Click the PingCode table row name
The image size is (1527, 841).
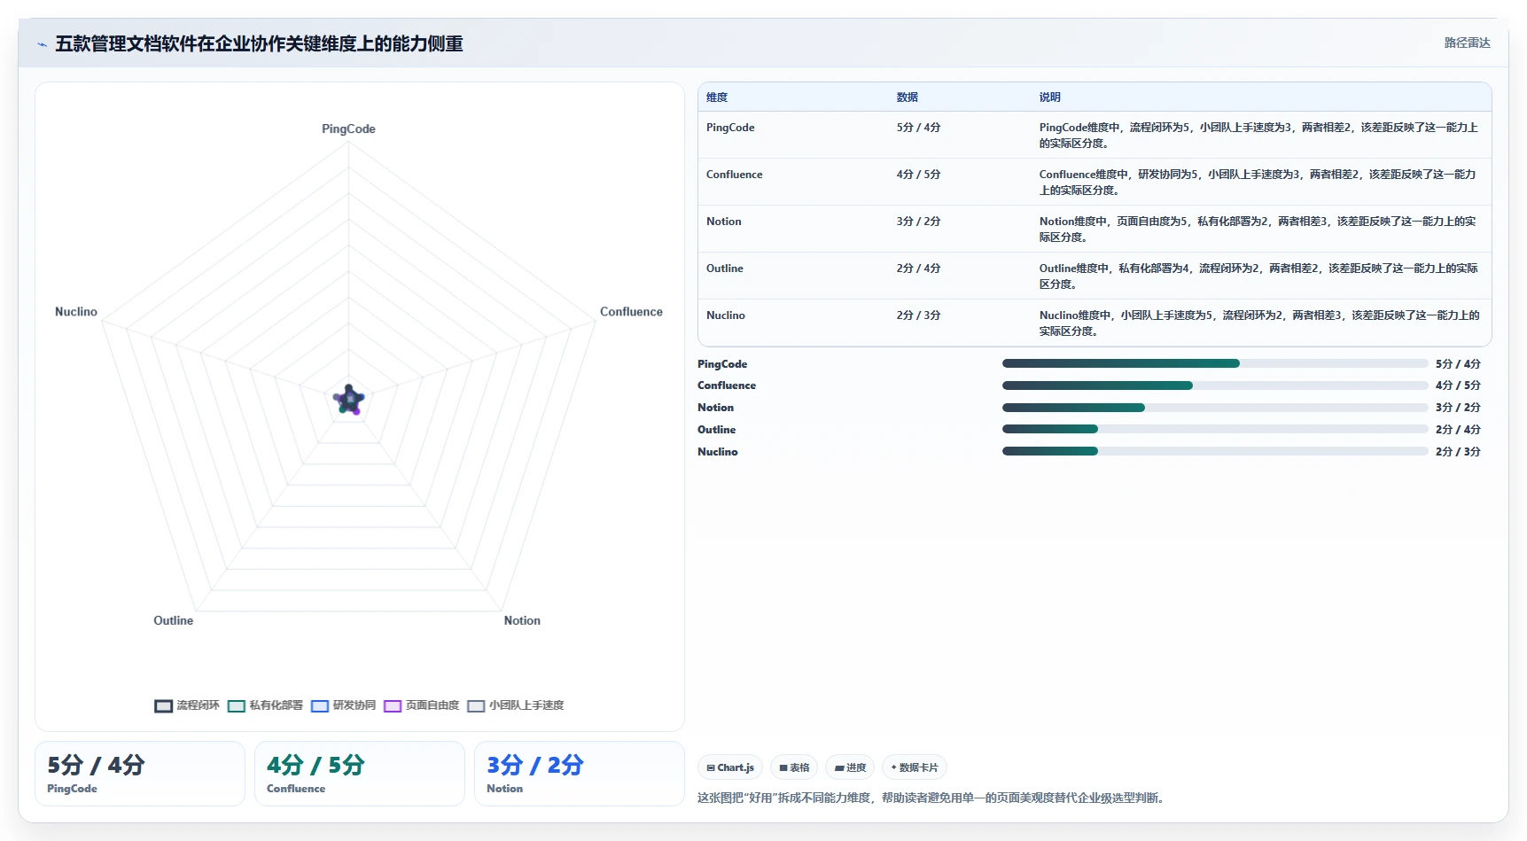[730, 128]
